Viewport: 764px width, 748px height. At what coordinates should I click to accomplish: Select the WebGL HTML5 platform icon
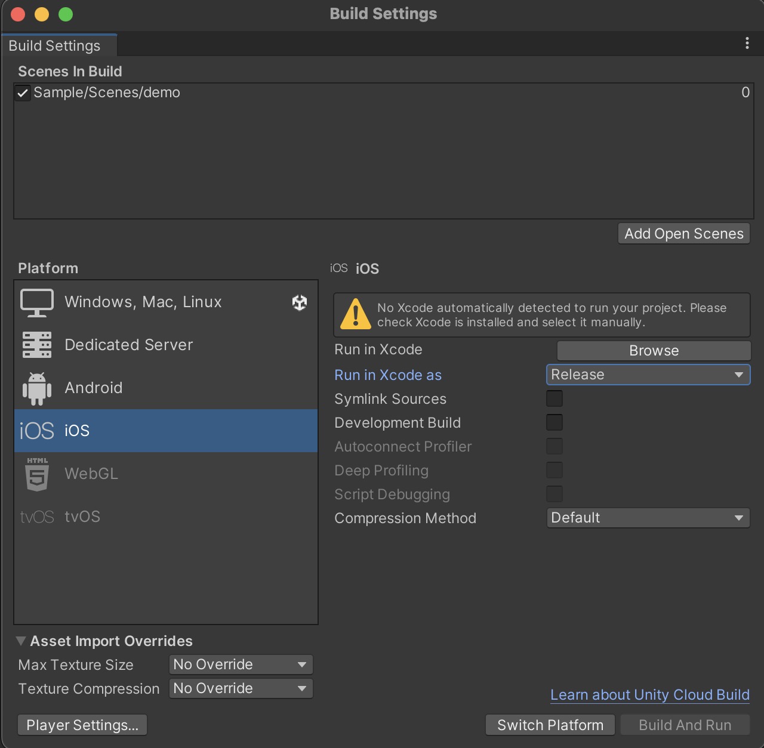pyautogui.click(x=36, y=474)
